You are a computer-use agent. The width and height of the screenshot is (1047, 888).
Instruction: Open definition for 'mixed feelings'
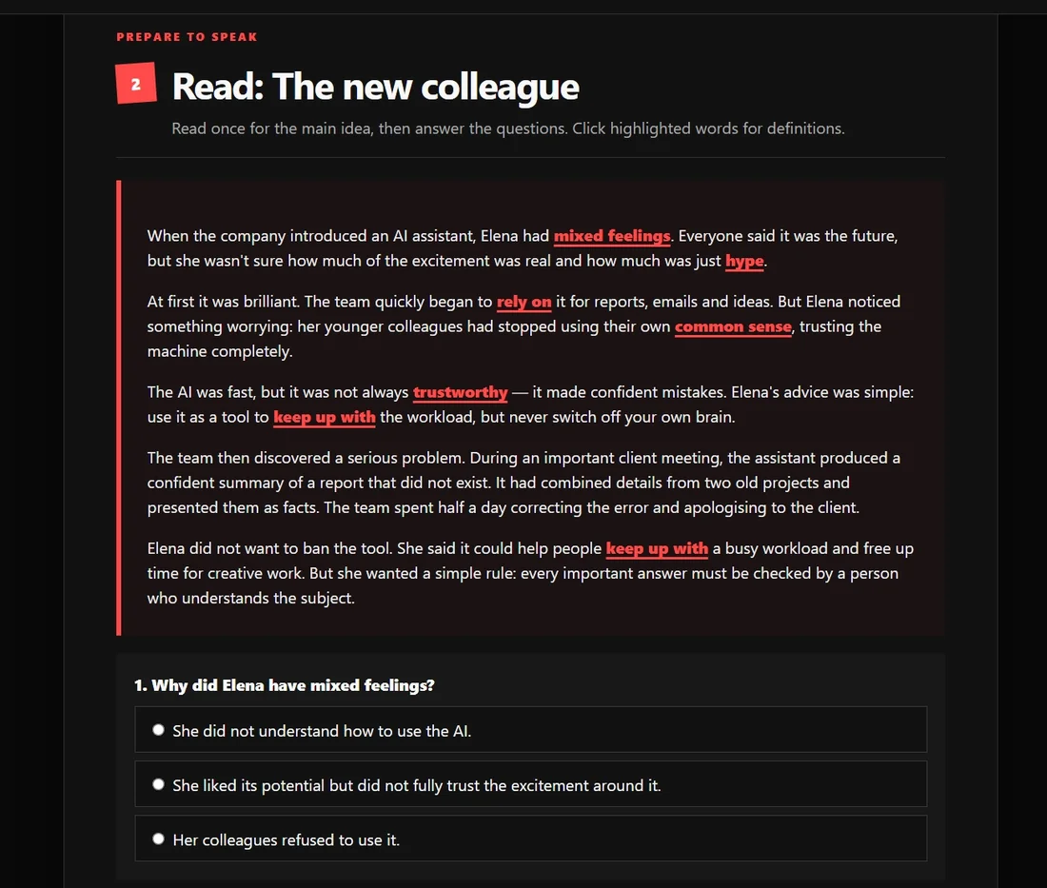click(612, 236)
